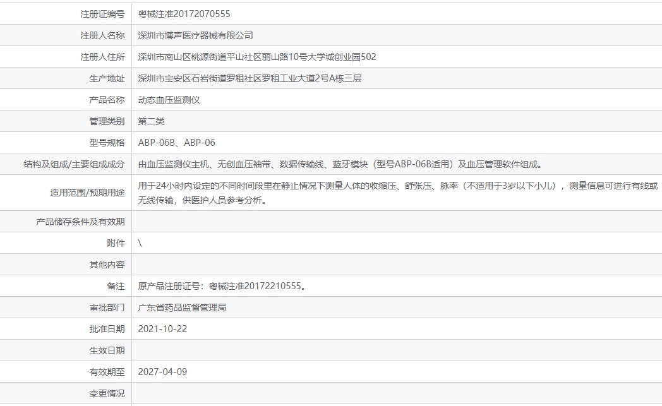
Task: Select the 有效期至 label
Action: [107, 373]
